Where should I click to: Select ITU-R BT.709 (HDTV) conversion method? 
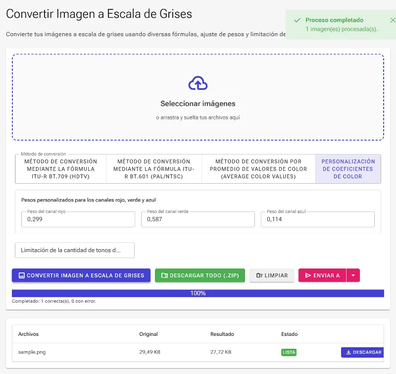coord(60,169)
